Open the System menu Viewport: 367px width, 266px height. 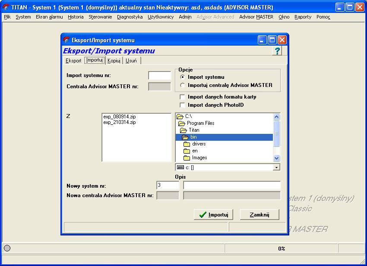click(23, 17)
